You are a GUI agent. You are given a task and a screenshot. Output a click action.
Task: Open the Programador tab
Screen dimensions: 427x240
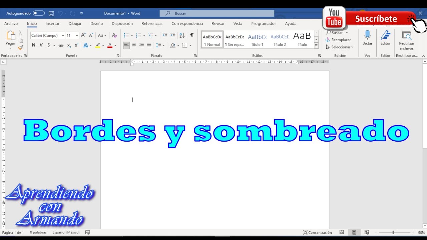264,24
